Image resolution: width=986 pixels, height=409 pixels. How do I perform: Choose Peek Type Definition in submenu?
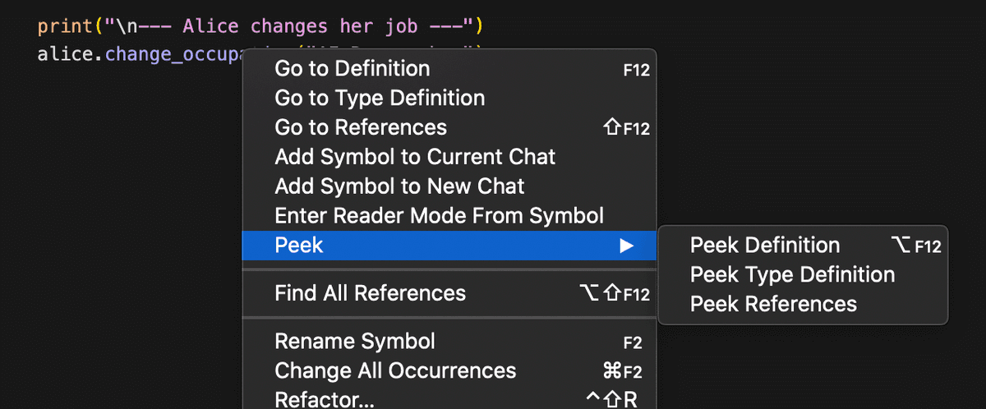click(x=792, y=274)
